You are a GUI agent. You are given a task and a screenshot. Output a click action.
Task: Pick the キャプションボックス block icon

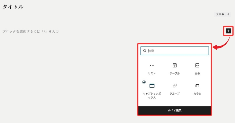152,86
